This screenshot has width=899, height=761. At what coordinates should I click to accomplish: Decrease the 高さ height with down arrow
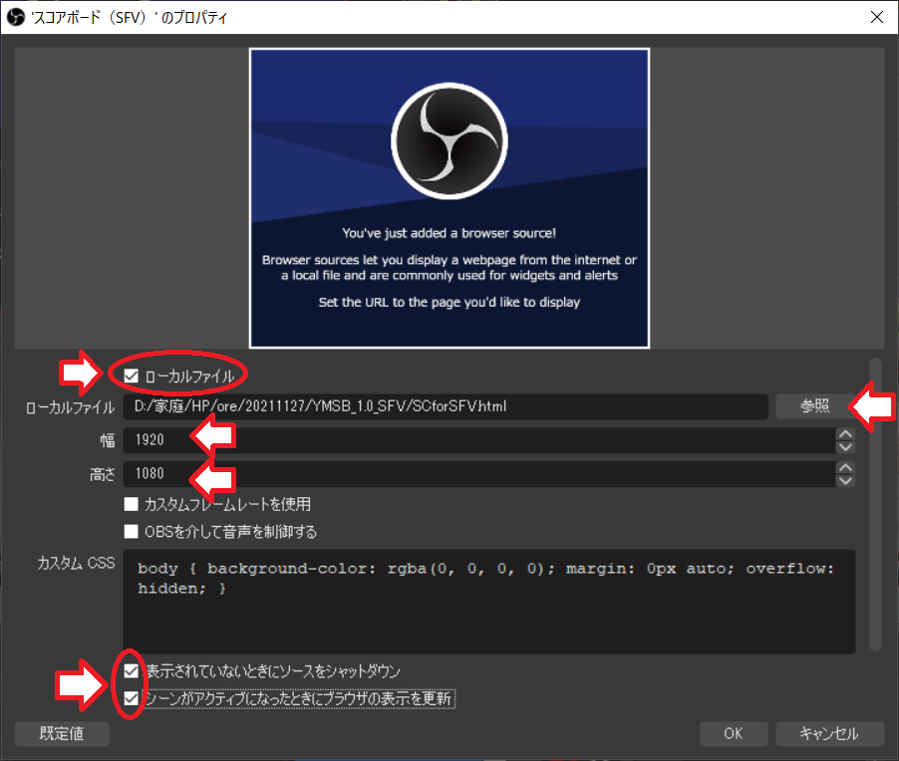(x=845, y=481)
